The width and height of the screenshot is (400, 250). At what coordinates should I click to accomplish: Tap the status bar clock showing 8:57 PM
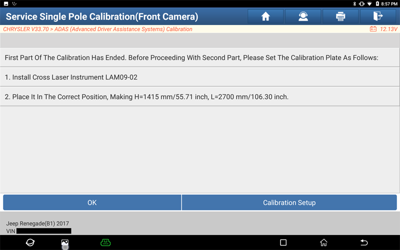[x=389, y=4]
